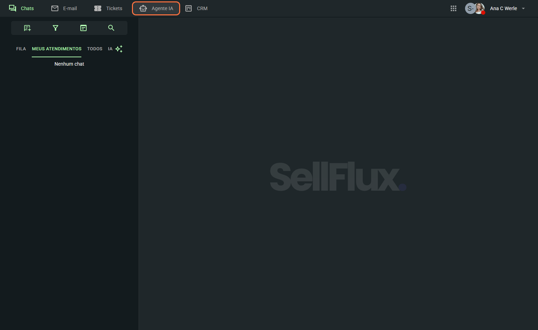Click the IA sparkles icon
538x330 pixels.
pyautogui.click(x=119, y=49)
